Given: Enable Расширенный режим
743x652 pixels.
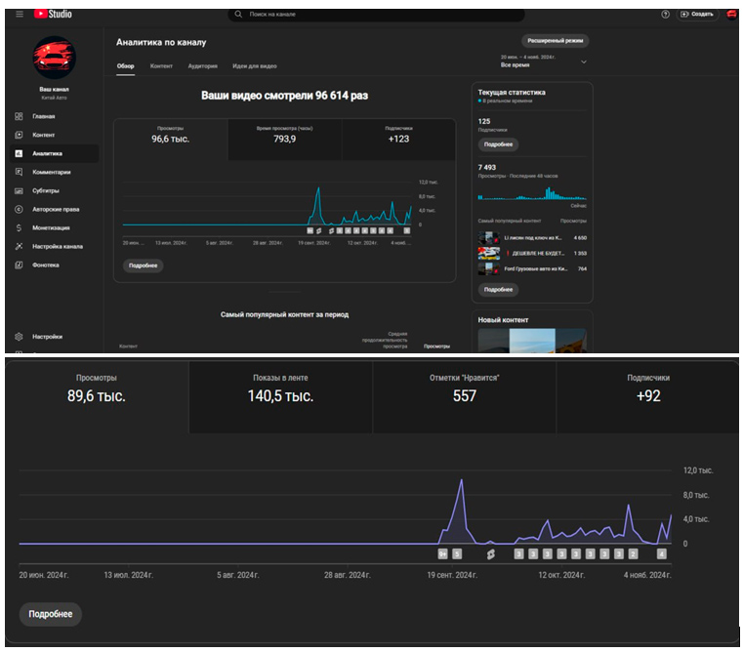Looking at the screenshot, I should [x=556, y=41].
